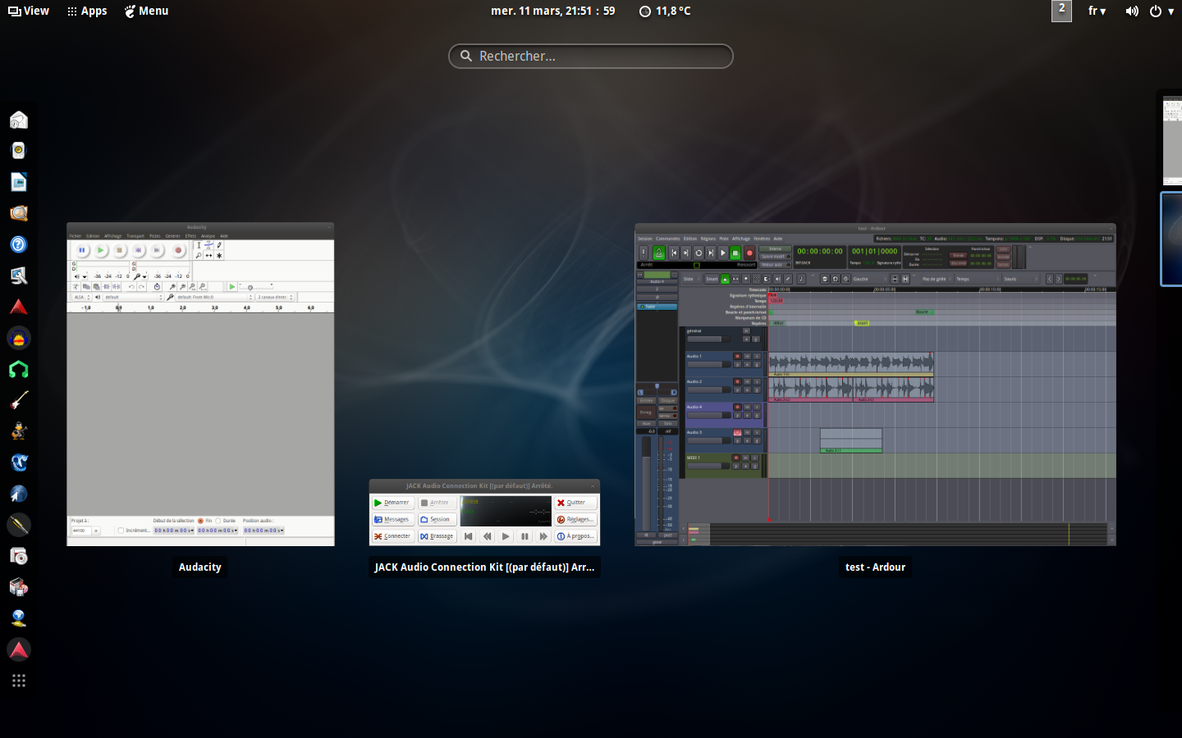Open the 44100 project rate dropdown
The width and height of the screenshot is (1182, 738).
(x=96, y=531)
